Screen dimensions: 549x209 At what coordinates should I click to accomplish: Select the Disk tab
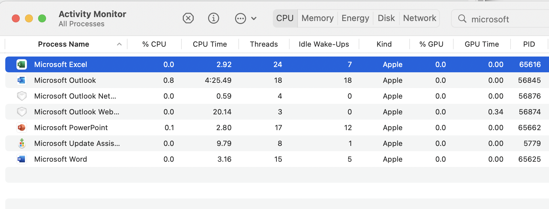click(x=386, y=18)
